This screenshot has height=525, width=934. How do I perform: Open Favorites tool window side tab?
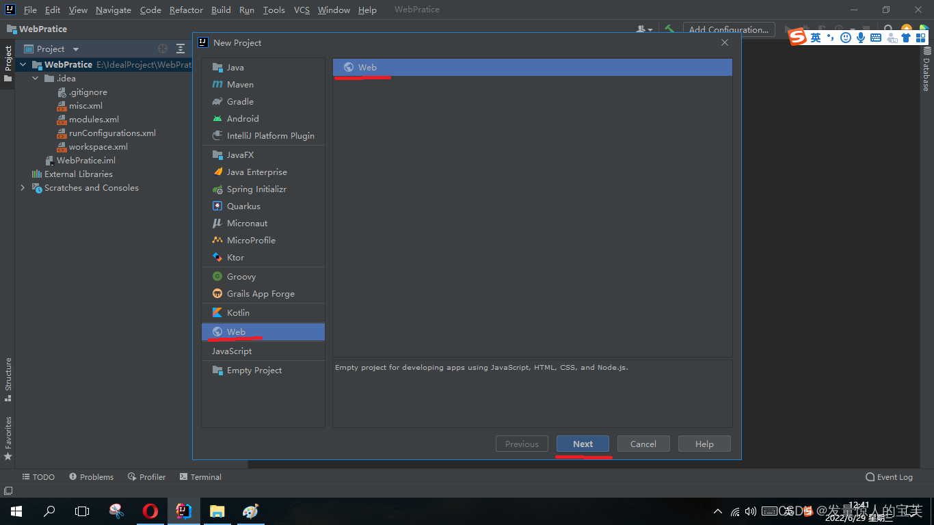pyautogui.click(x=8, y=438)
